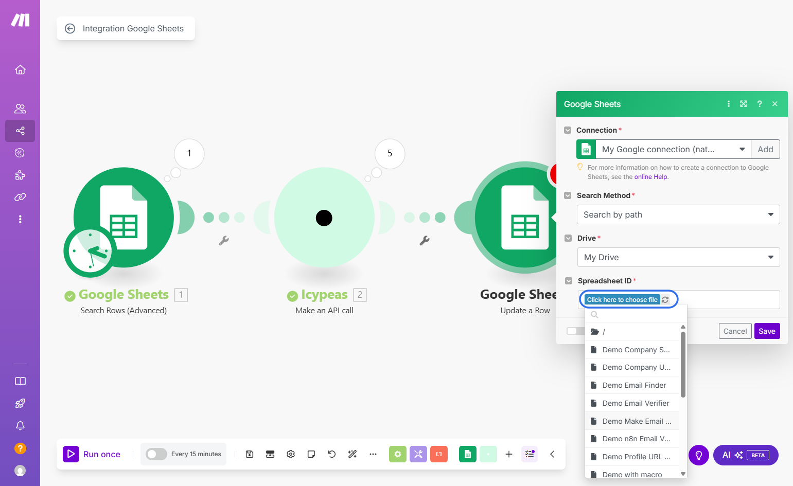The height and width of the screenshot is (486, 793).
Task: Open the Notifications bell
Action: click(x=20, y=426)
